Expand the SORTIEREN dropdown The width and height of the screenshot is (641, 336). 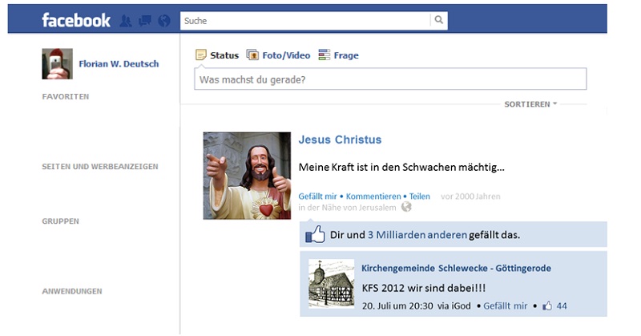tap(530, 104)
